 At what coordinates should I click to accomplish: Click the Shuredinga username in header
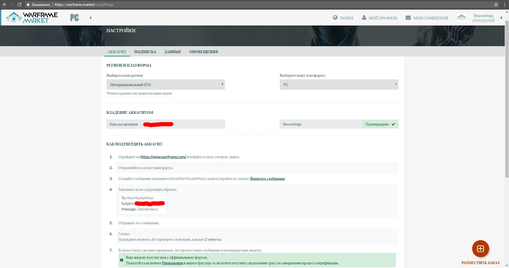point(483,16)
